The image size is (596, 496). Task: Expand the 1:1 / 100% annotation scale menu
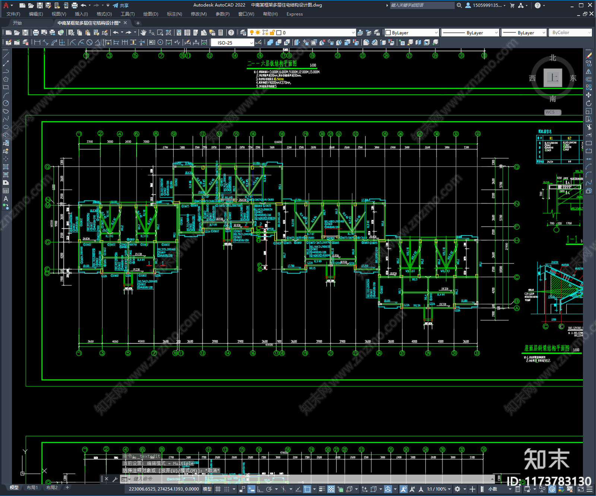[x=439, y=489]
